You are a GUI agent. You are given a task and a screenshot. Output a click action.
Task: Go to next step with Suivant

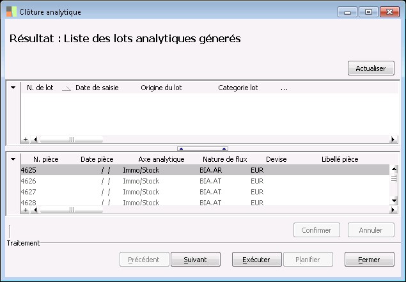196,260
